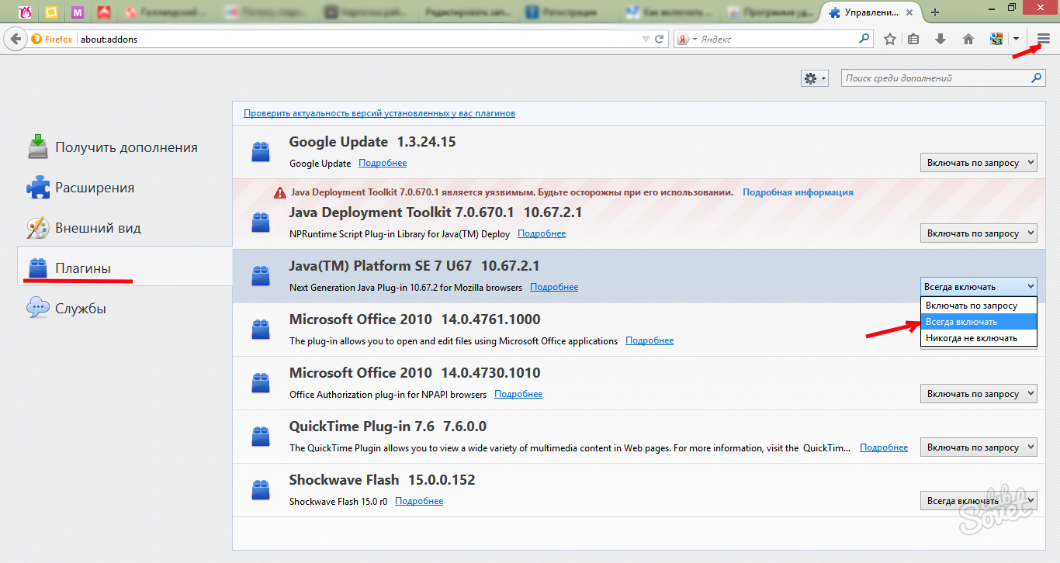Click the 'Shockwave Flash 15.0.0.152' title
Viewport: 1060px width, 563px height.
[382, 480]
